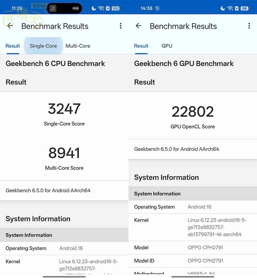Select the Single-Core tab
This screenshot has height=280, width=257.
[43, 46]
